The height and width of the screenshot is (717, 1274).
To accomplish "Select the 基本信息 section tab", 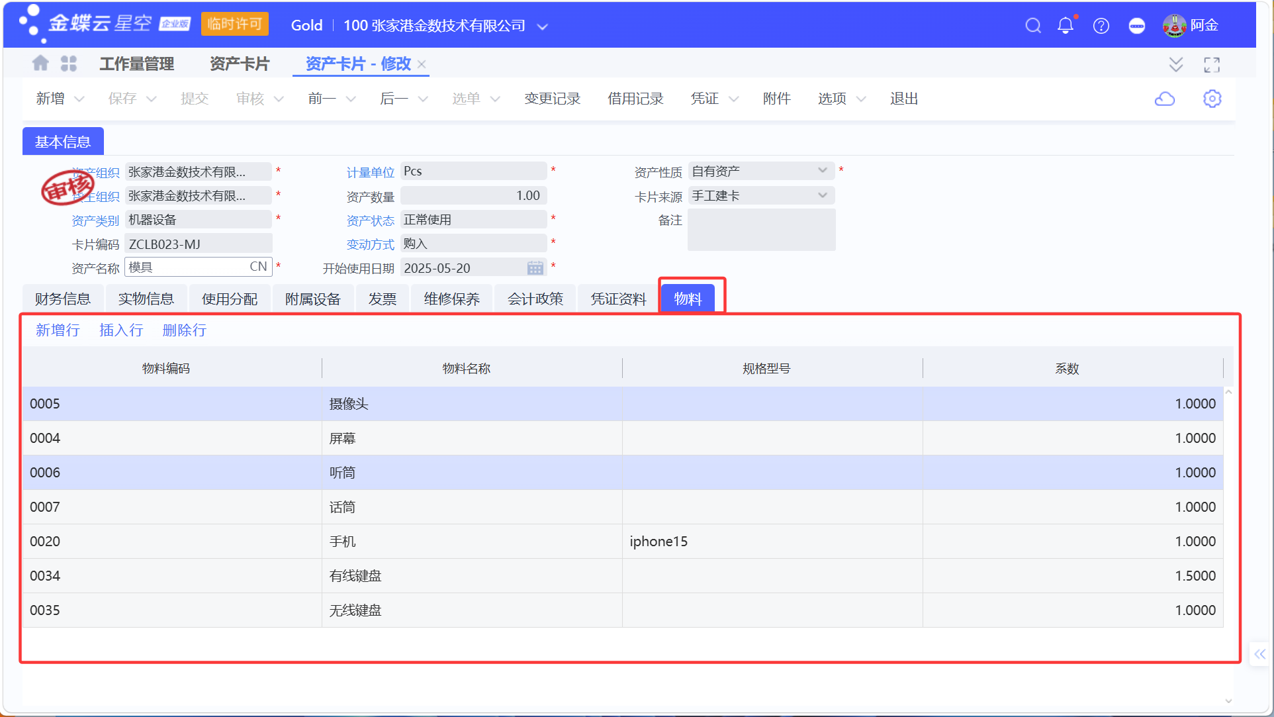I will tap(63, 142).
